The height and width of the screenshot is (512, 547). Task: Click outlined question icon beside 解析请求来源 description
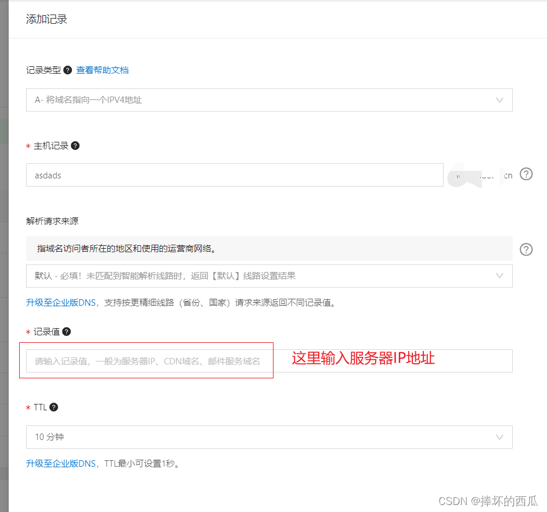(526, 249)
